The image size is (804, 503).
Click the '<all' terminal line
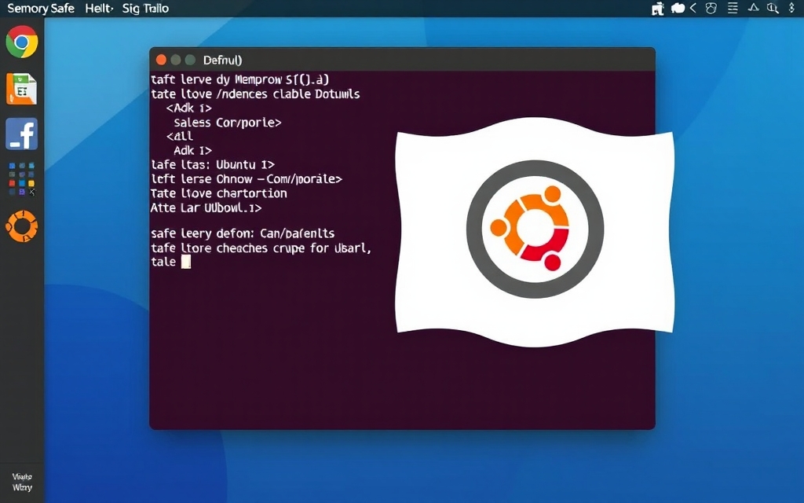[x=180, y=137]
